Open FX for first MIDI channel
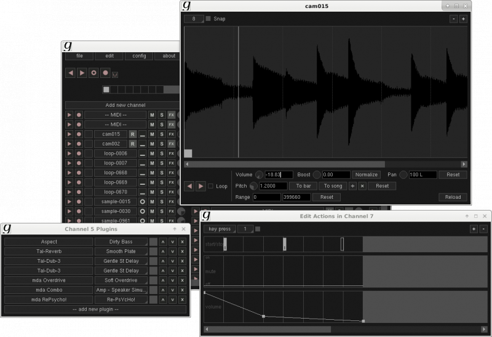The height and width of the screenshot is (337, 492). [172, 115]
